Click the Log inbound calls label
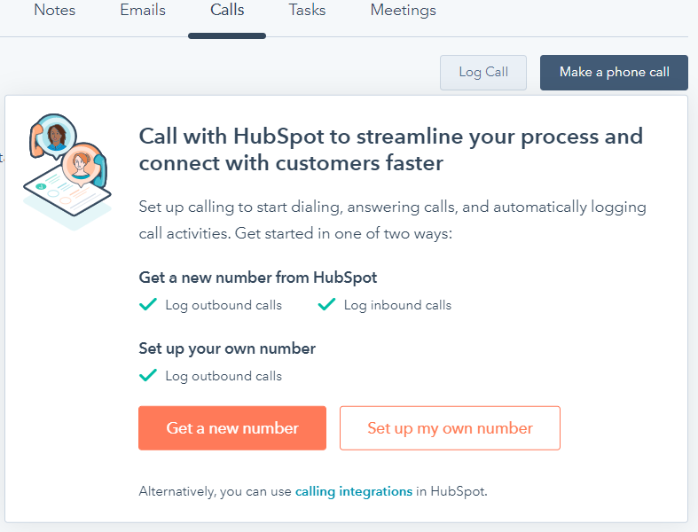The height and width of the screenshot is (532, 698). click(397, 305)
